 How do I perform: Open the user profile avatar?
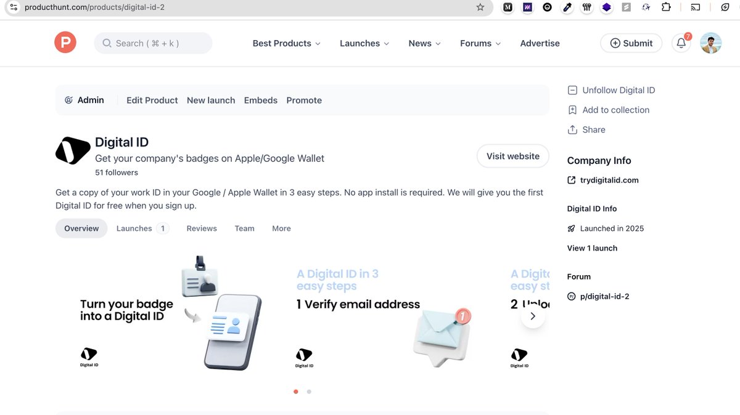(x=710, y=43)
